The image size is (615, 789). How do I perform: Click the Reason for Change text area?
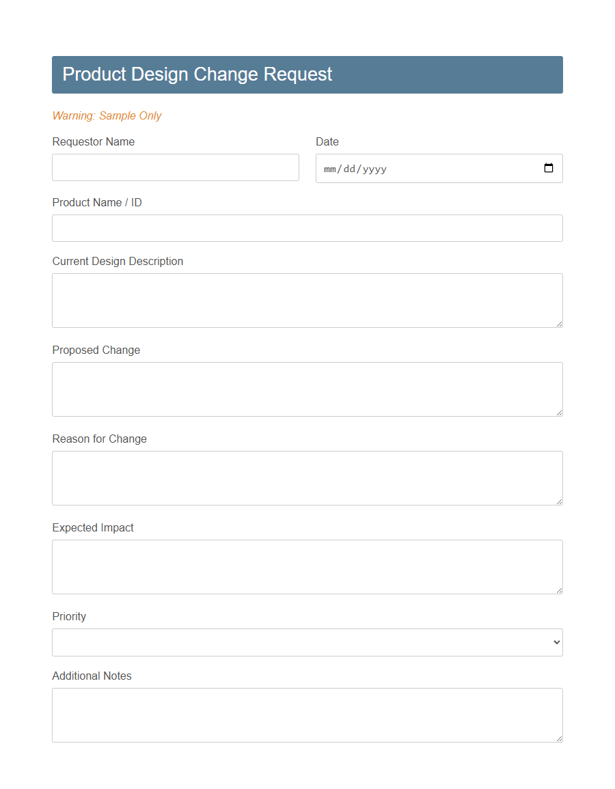point(307,477)
